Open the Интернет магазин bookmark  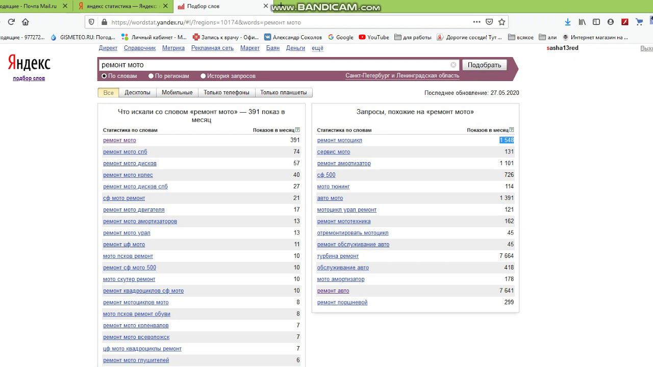pos(595,37)
